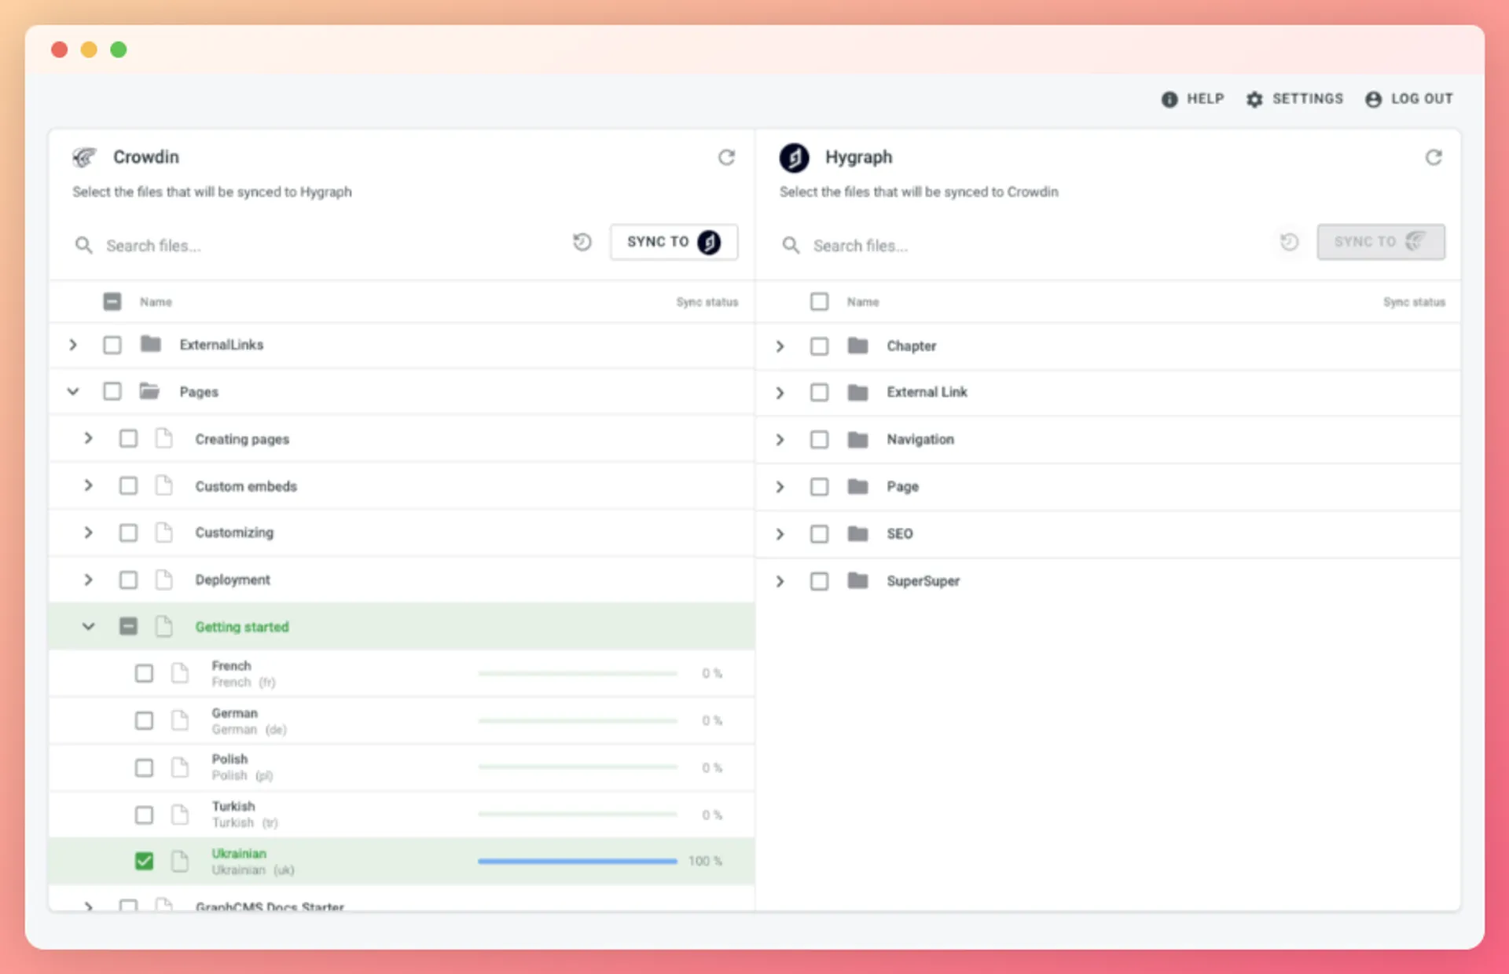Click the Ukrainian 100% progress bar

(x=578, y=861)
